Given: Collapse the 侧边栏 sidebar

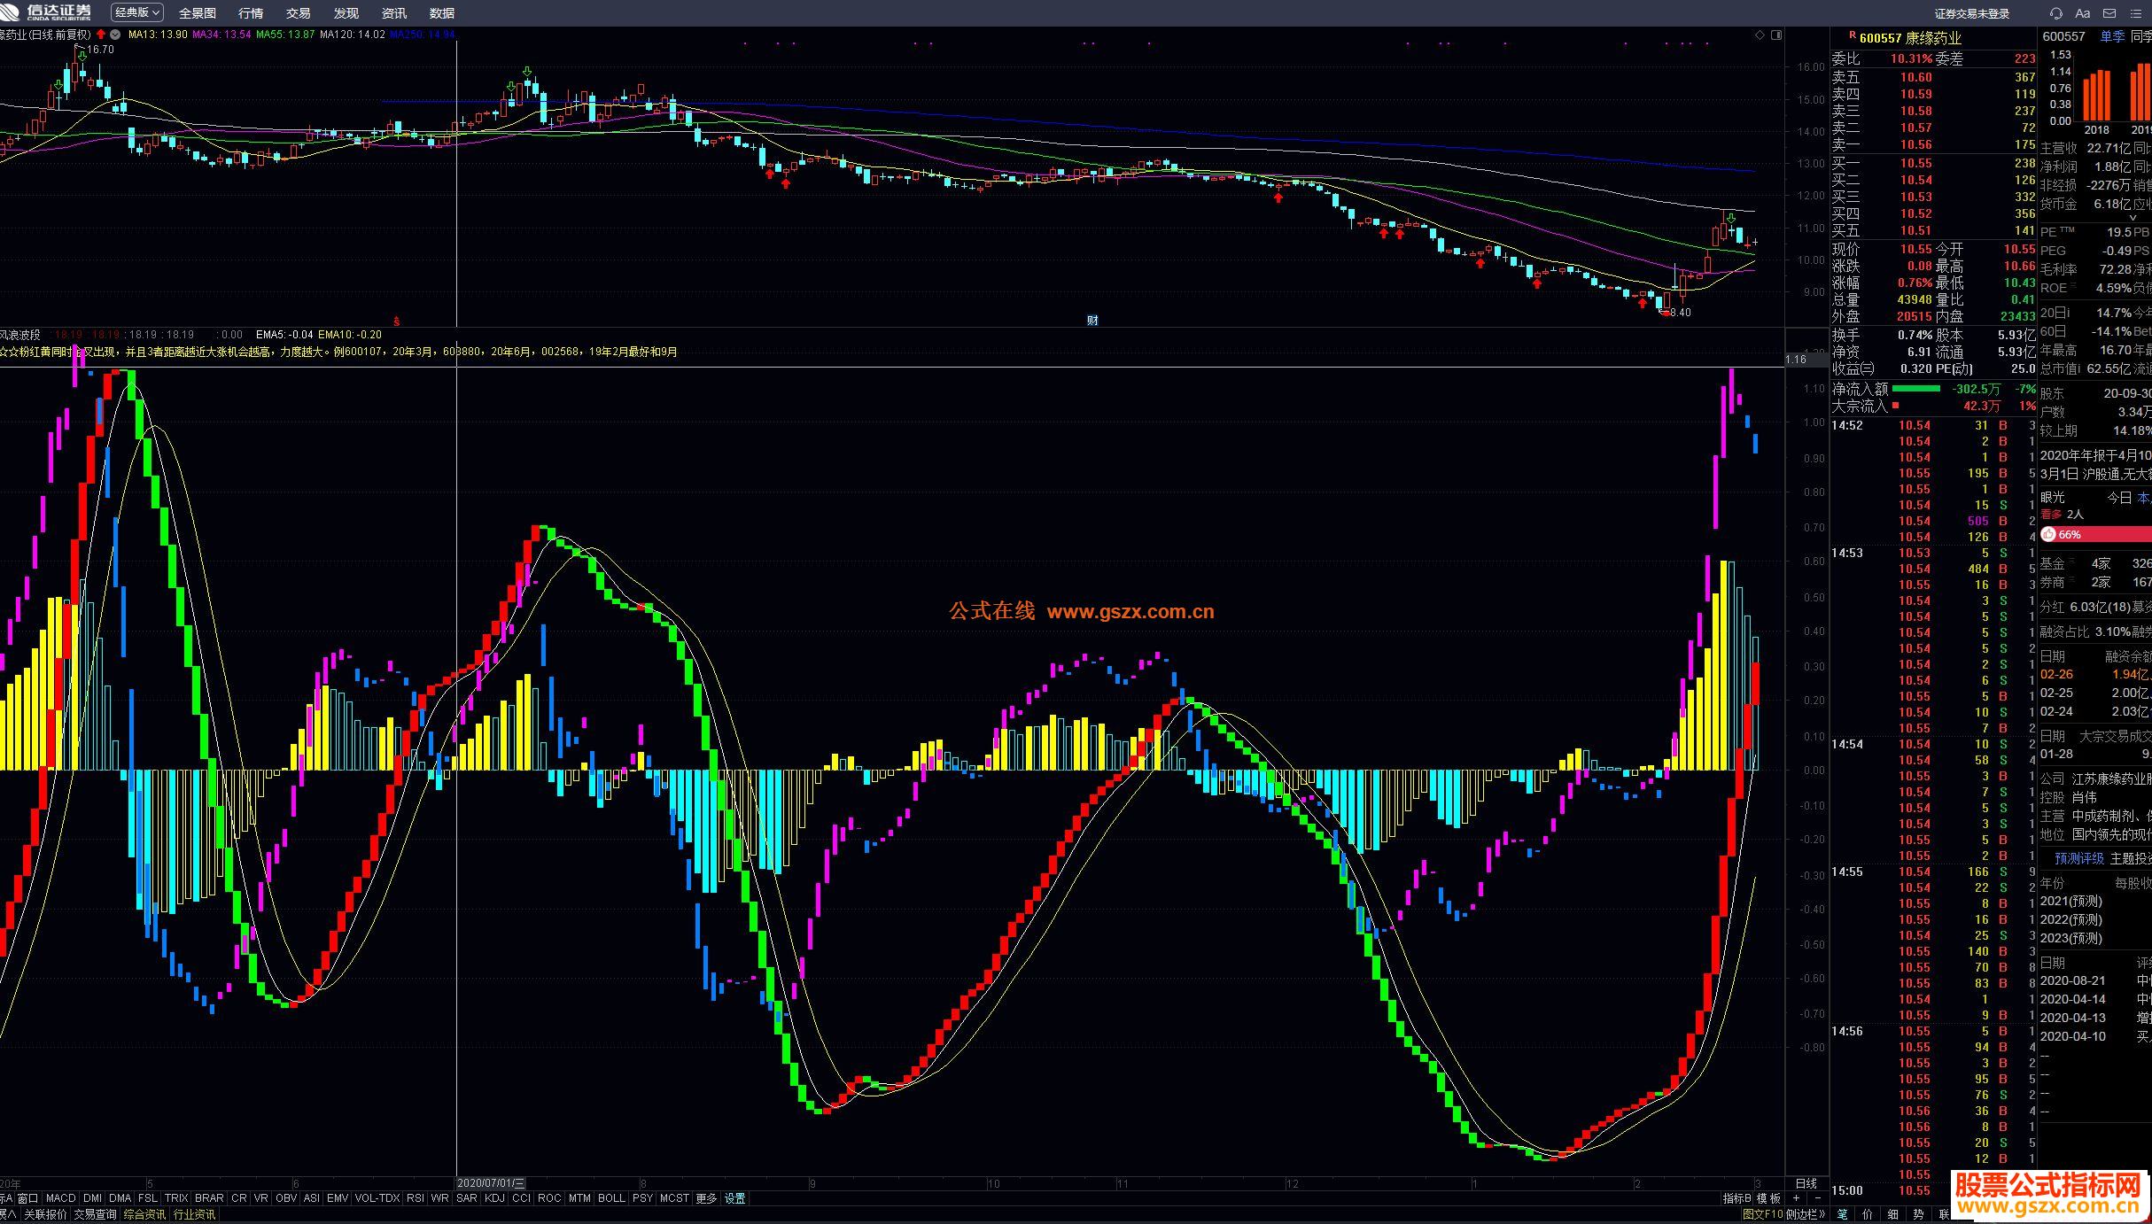Looking at the screenshot, I should point(1806,1214).
